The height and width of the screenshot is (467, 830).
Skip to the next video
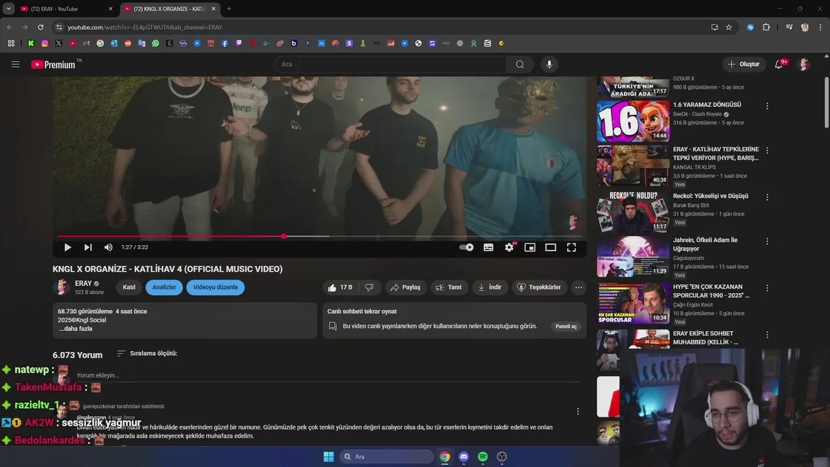coord(88,247)
